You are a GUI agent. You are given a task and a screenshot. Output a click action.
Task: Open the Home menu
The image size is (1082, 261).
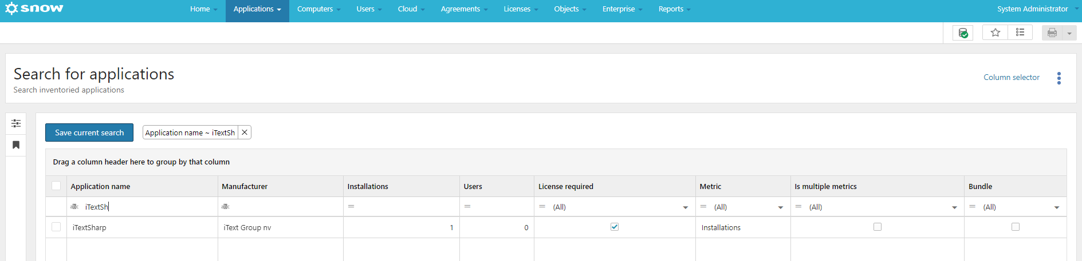click(204, 9)
